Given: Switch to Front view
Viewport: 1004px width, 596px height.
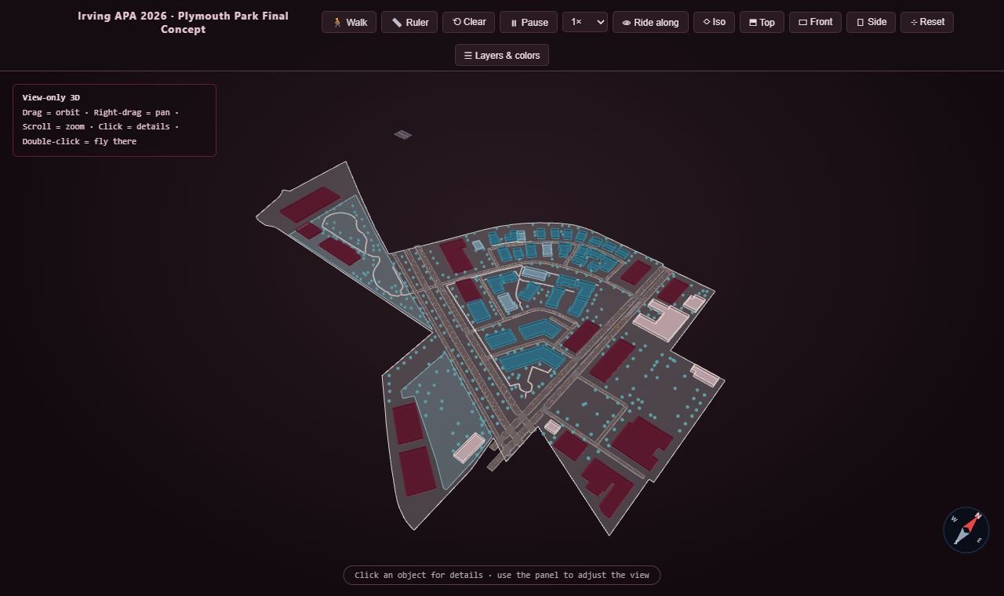Looking at the screenshot, I should click(x=815, y=22).
